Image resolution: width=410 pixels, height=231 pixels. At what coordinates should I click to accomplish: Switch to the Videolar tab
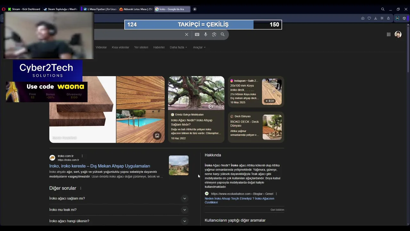click(101, 47)
